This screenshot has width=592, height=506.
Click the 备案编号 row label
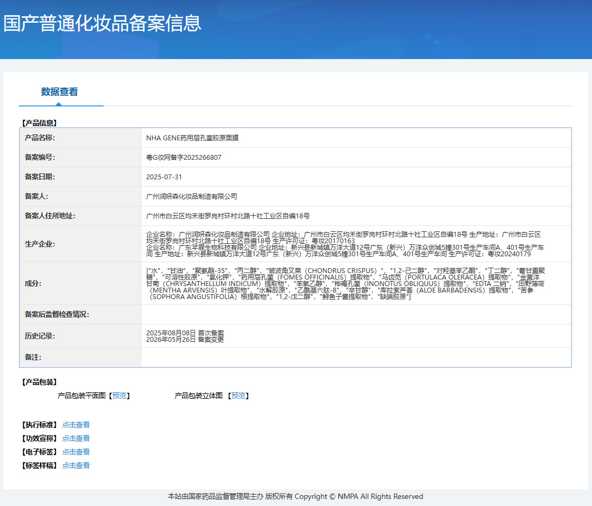click(x=40, y=158)
